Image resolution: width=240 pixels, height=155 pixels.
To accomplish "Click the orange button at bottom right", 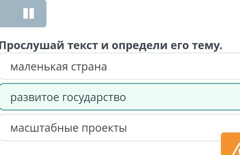I will click(x=231, y=144).
